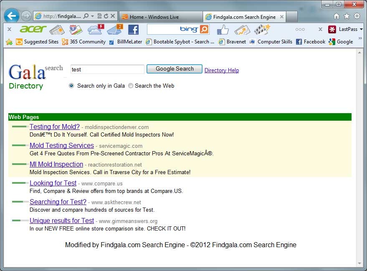Click the Facebook icon in Acer toolbar
This screenshot has width=367, height=271.
click(x=133, y=30)
